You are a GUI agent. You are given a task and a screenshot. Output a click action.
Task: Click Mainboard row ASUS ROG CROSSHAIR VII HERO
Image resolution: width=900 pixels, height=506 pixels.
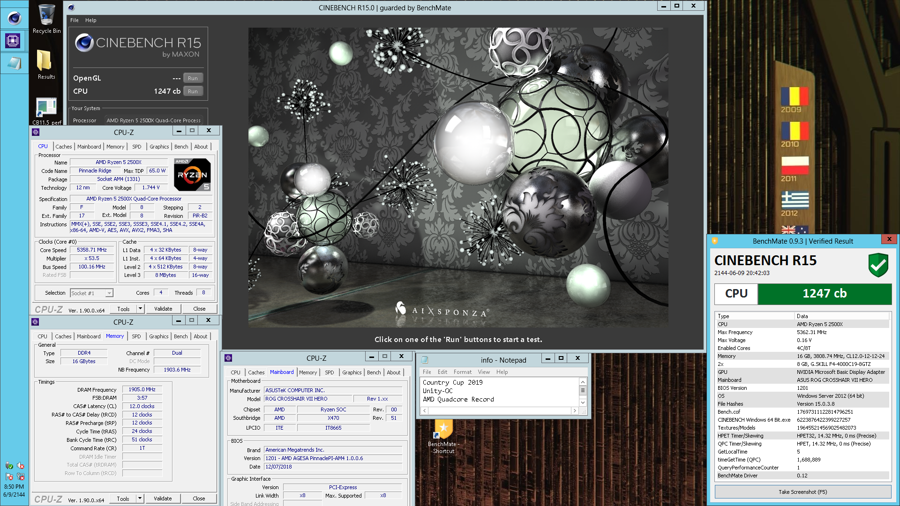pyautogui.click(x=802, y=380)
